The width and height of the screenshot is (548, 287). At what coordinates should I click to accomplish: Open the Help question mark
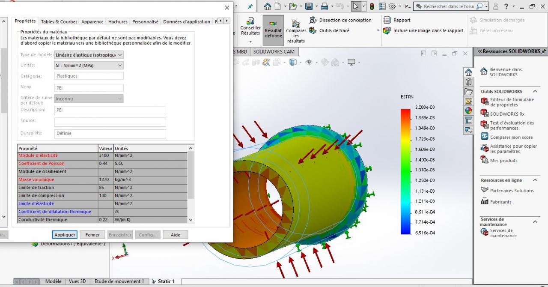506,6
